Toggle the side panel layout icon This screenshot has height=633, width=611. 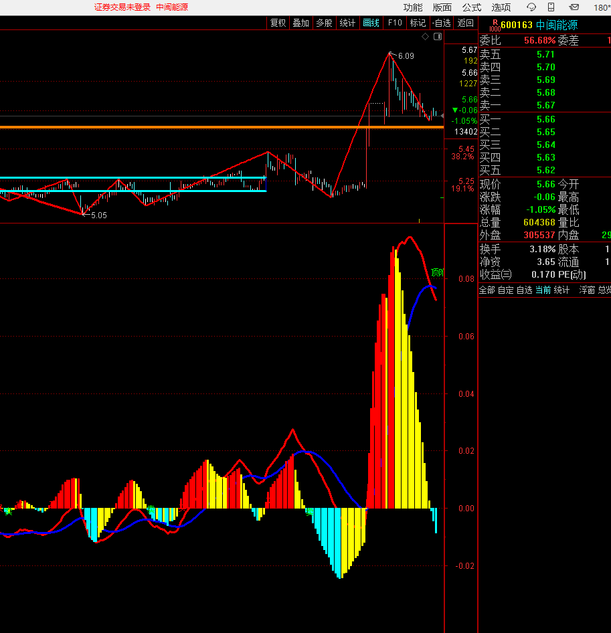pyautogui.click(x=438, y=37)
